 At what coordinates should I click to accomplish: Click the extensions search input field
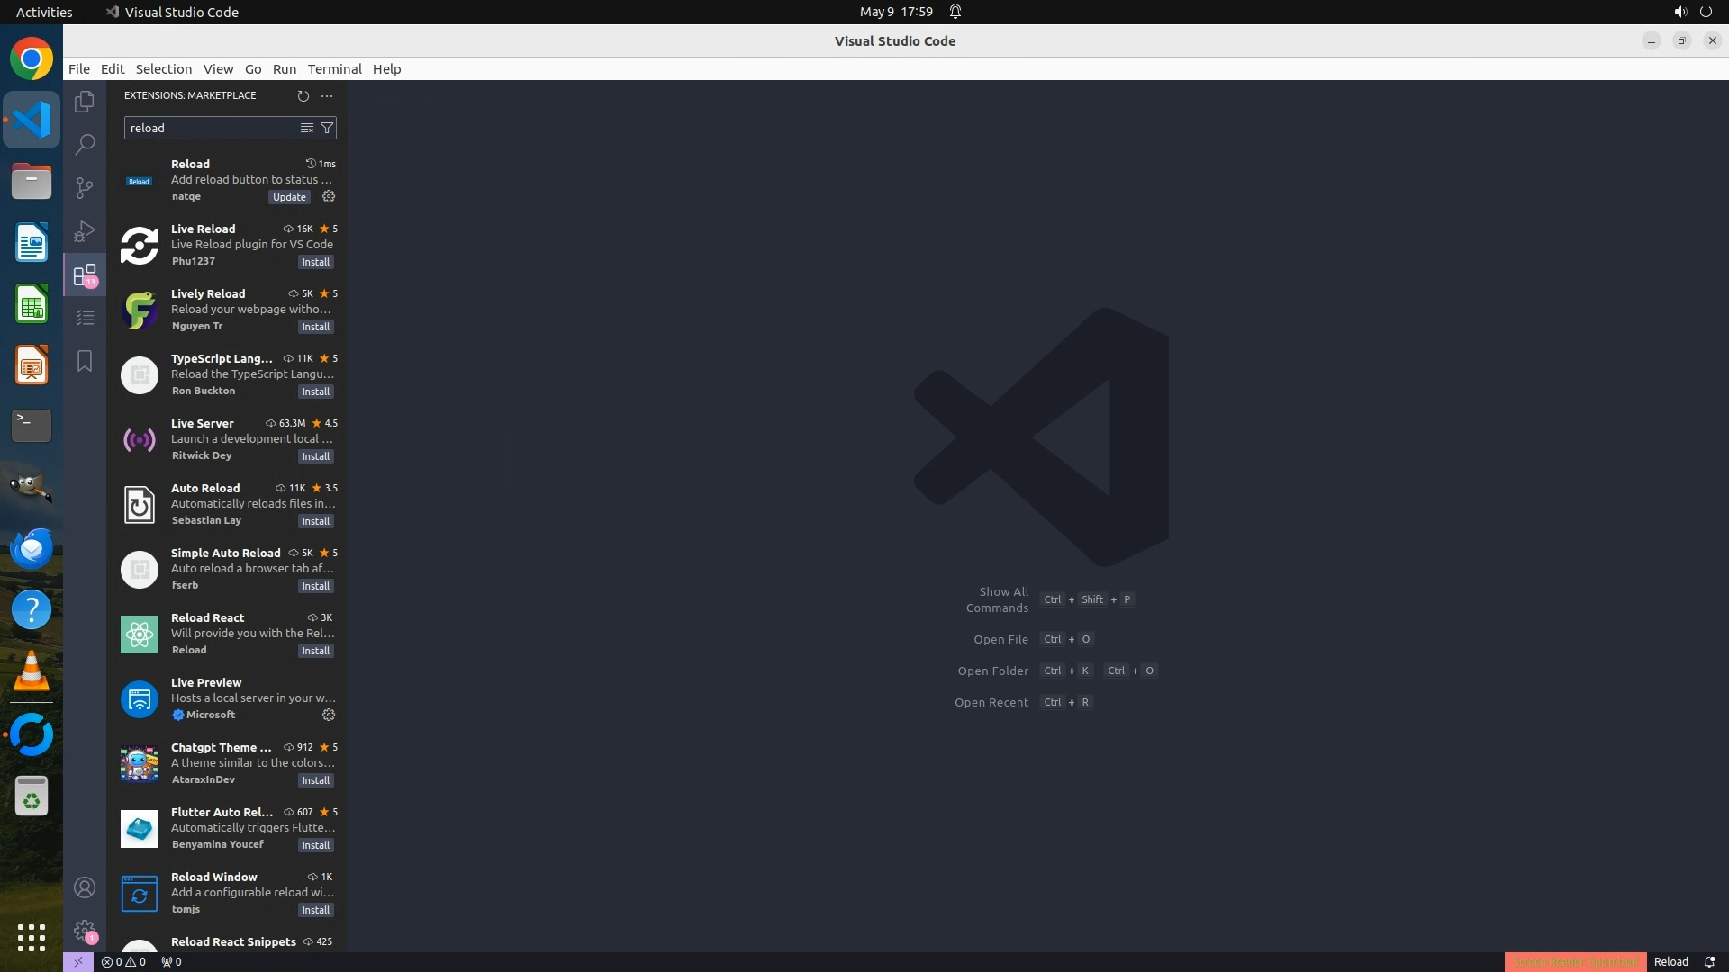[211, 128]
